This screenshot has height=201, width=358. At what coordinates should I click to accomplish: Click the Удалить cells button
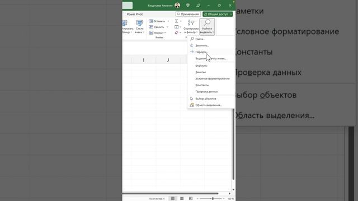[x=157, y=27]
